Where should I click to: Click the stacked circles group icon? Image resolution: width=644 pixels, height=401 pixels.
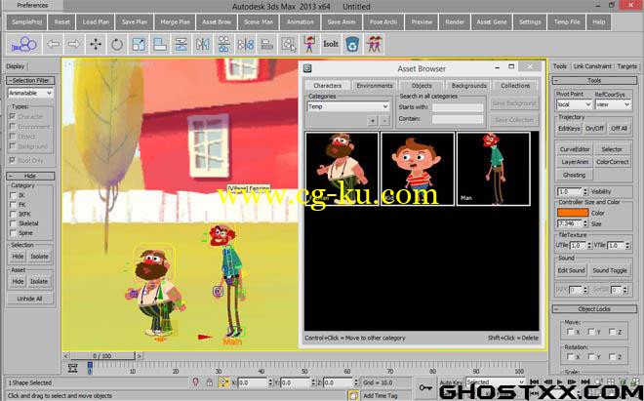223,44
